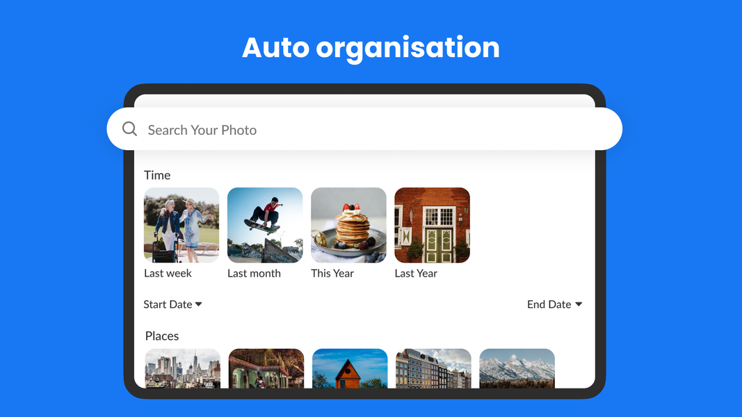Open the city skyline place thumbnail
The image size is (742, 417).
pyautogui.click(x=183, y=368)
